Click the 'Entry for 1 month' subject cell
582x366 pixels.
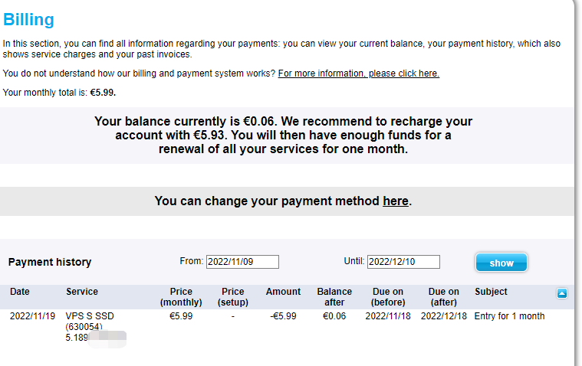[x=510, y=316]
